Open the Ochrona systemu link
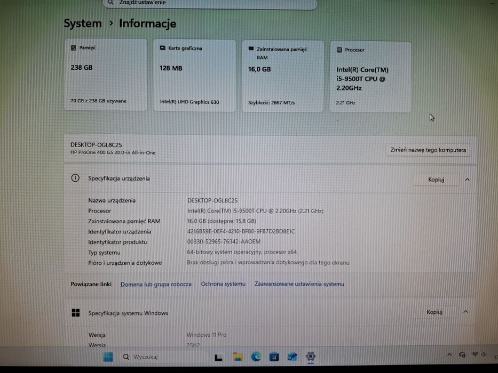Image resolution: width=498 pixels, height=373 pixels. click(x=223, y=284)
